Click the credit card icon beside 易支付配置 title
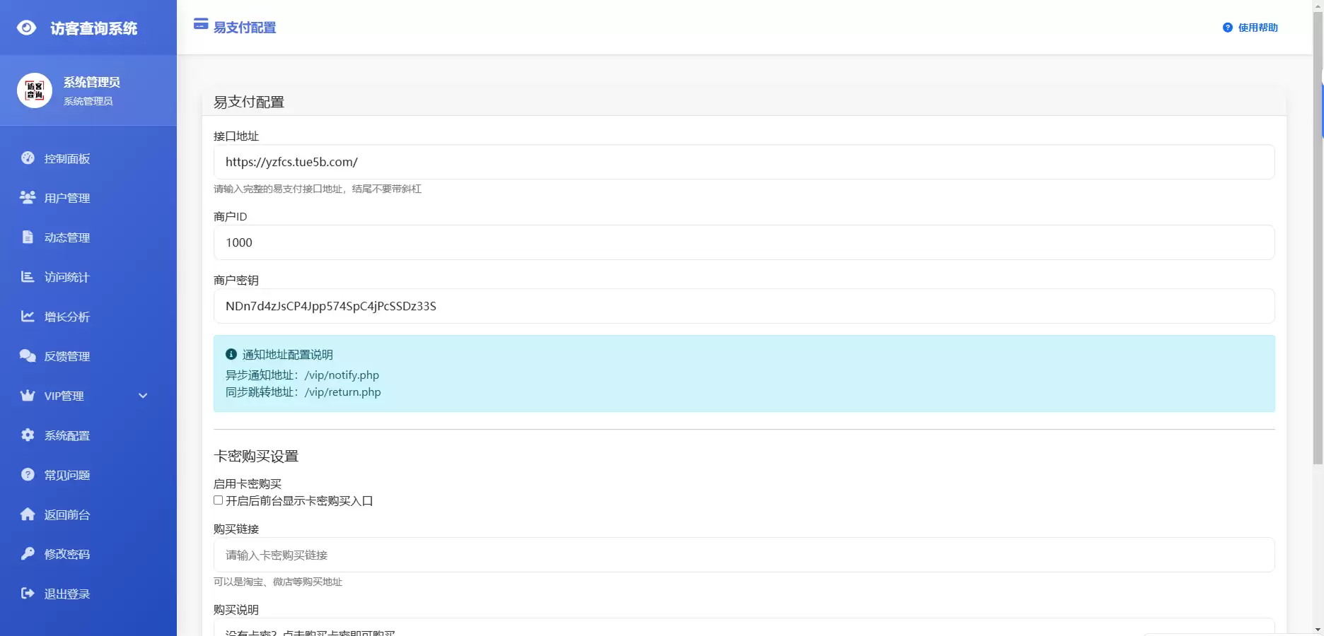Screen dimensions: 1324x636 click(x=201, y=24)
